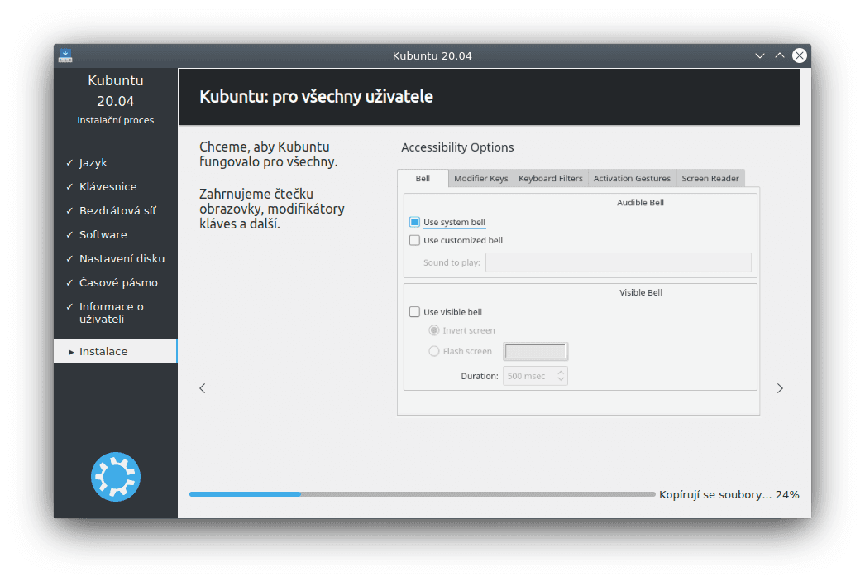The width and height of the screenshot is (865, 582).
Task: Click the right navigation arrow
Action: click(x=780, y=387)
